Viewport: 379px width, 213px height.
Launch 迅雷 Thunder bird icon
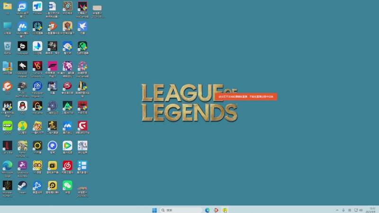tap(82, 28)
